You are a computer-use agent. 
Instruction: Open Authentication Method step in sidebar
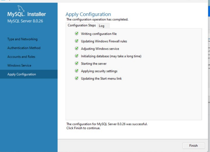point(24,48)
